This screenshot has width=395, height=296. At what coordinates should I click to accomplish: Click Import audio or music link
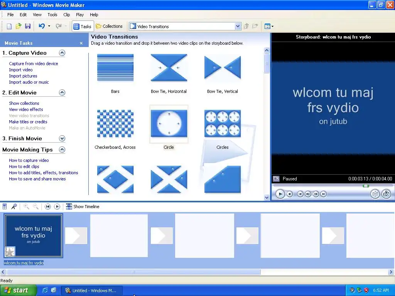tap(29, 82)
